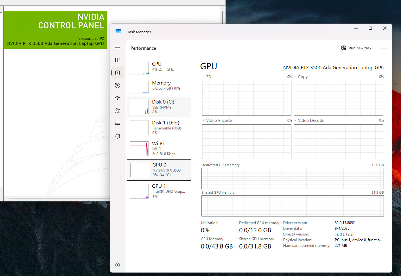This screenshot has width=401, height=276.
Task: Open the Users sidebar icon
Action: pos(118,111)
